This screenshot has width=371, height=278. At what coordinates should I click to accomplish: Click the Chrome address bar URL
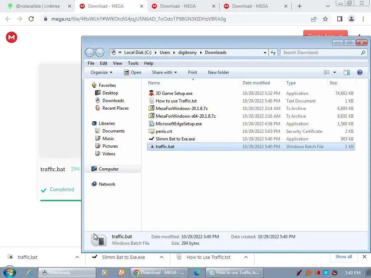(139, 19)
